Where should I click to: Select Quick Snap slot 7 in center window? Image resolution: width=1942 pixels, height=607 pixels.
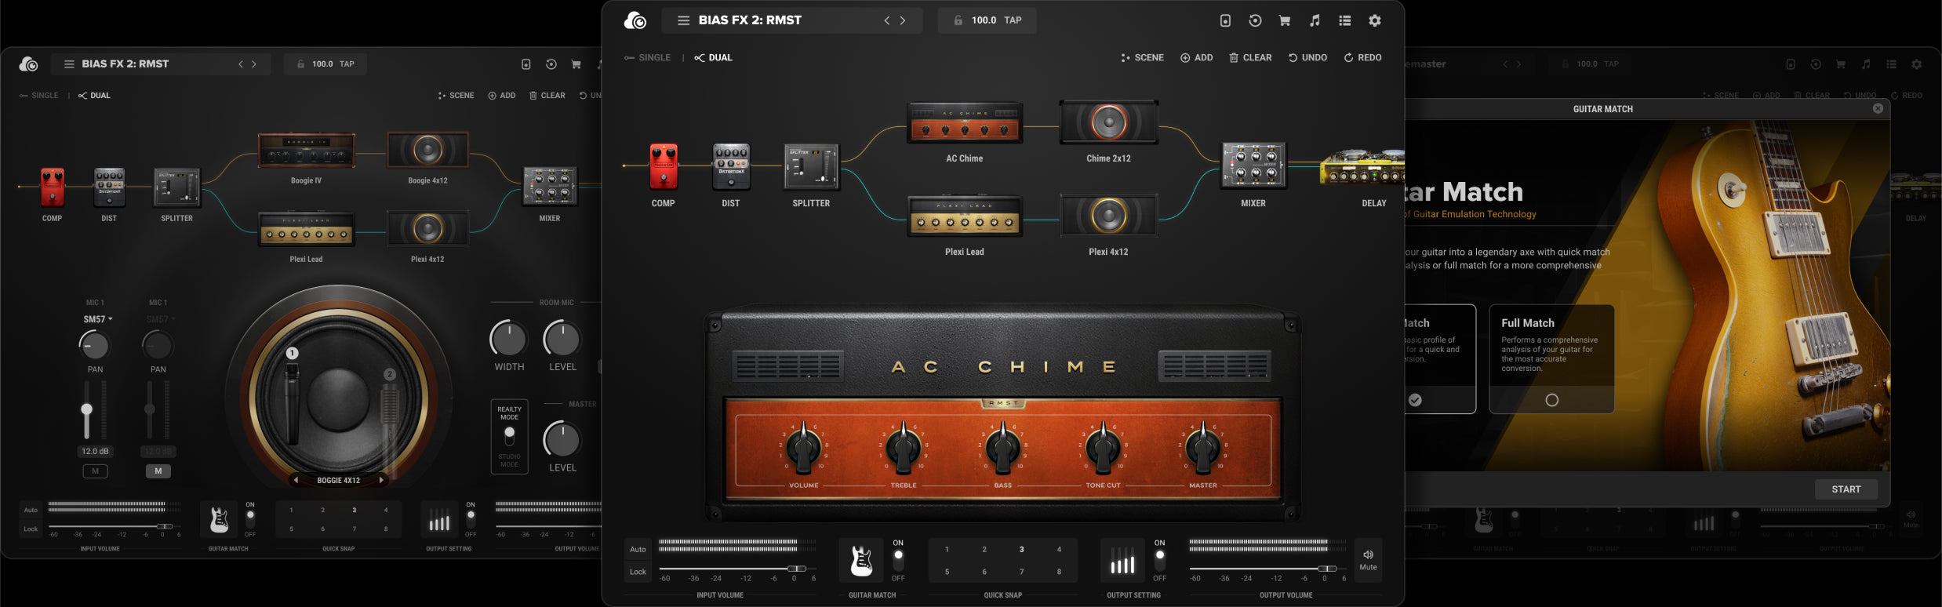pyautogui.click(x=1021, y=572)
